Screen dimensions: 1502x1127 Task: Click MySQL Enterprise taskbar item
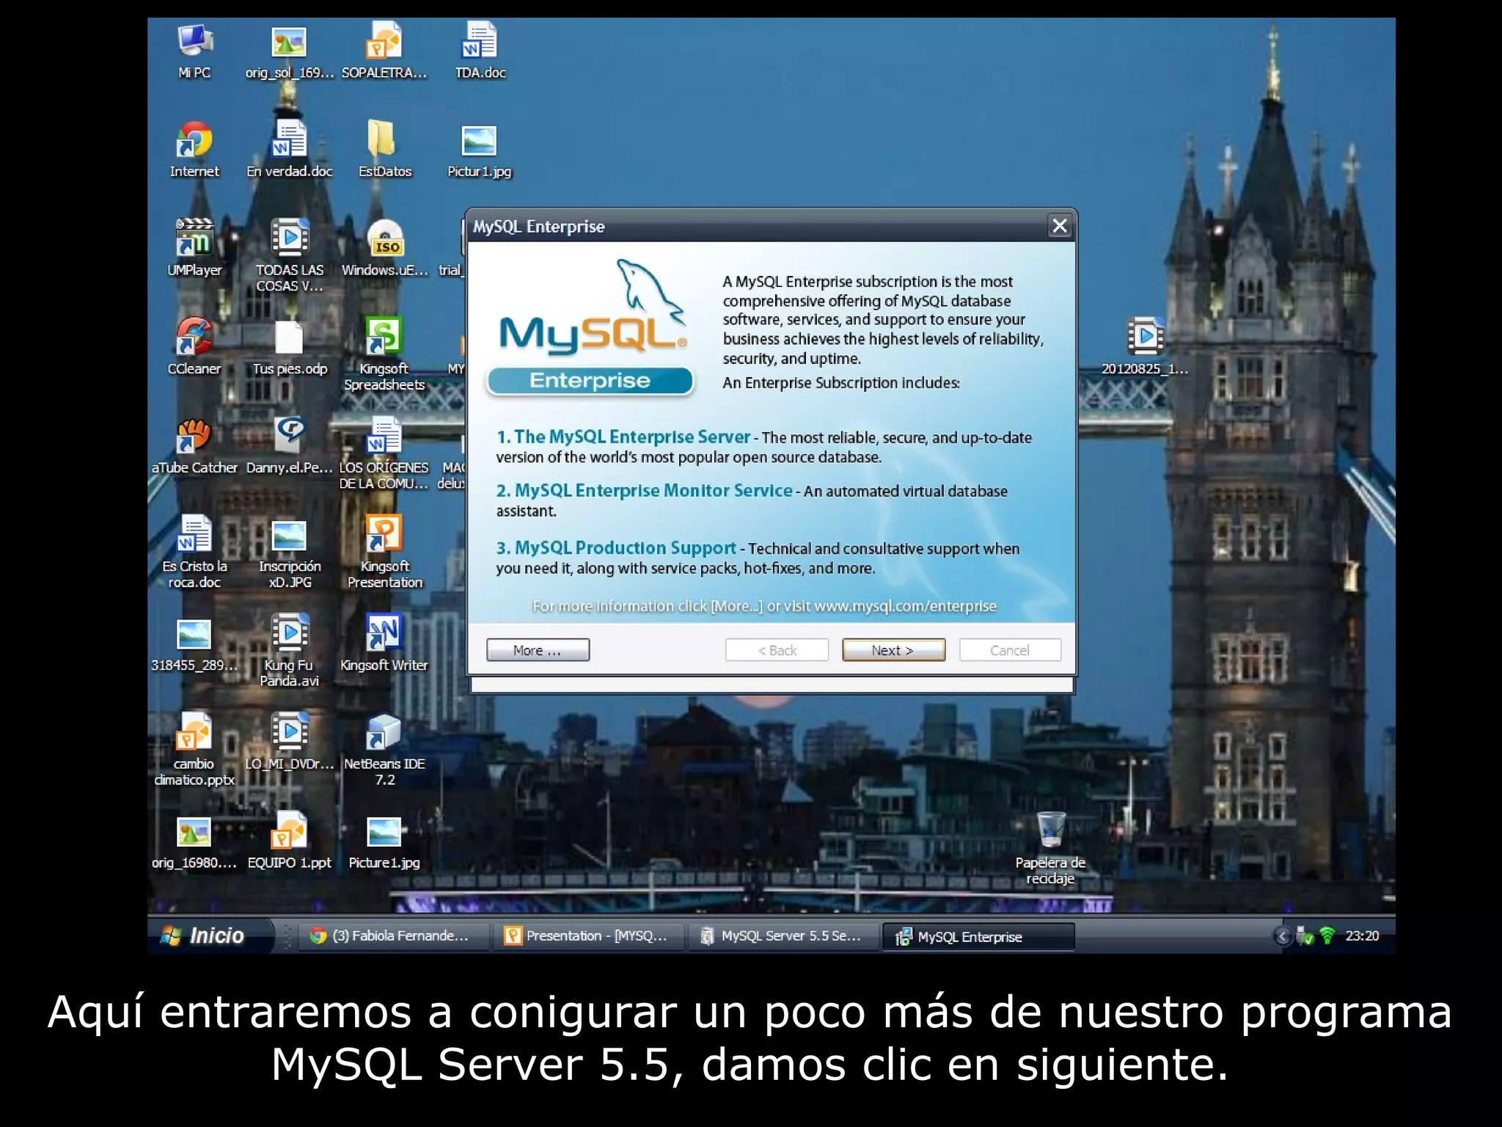coord(978,936)
